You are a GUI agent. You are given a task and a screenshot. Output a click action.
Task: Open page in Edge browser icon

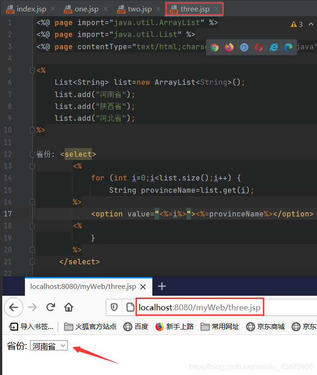288,47
